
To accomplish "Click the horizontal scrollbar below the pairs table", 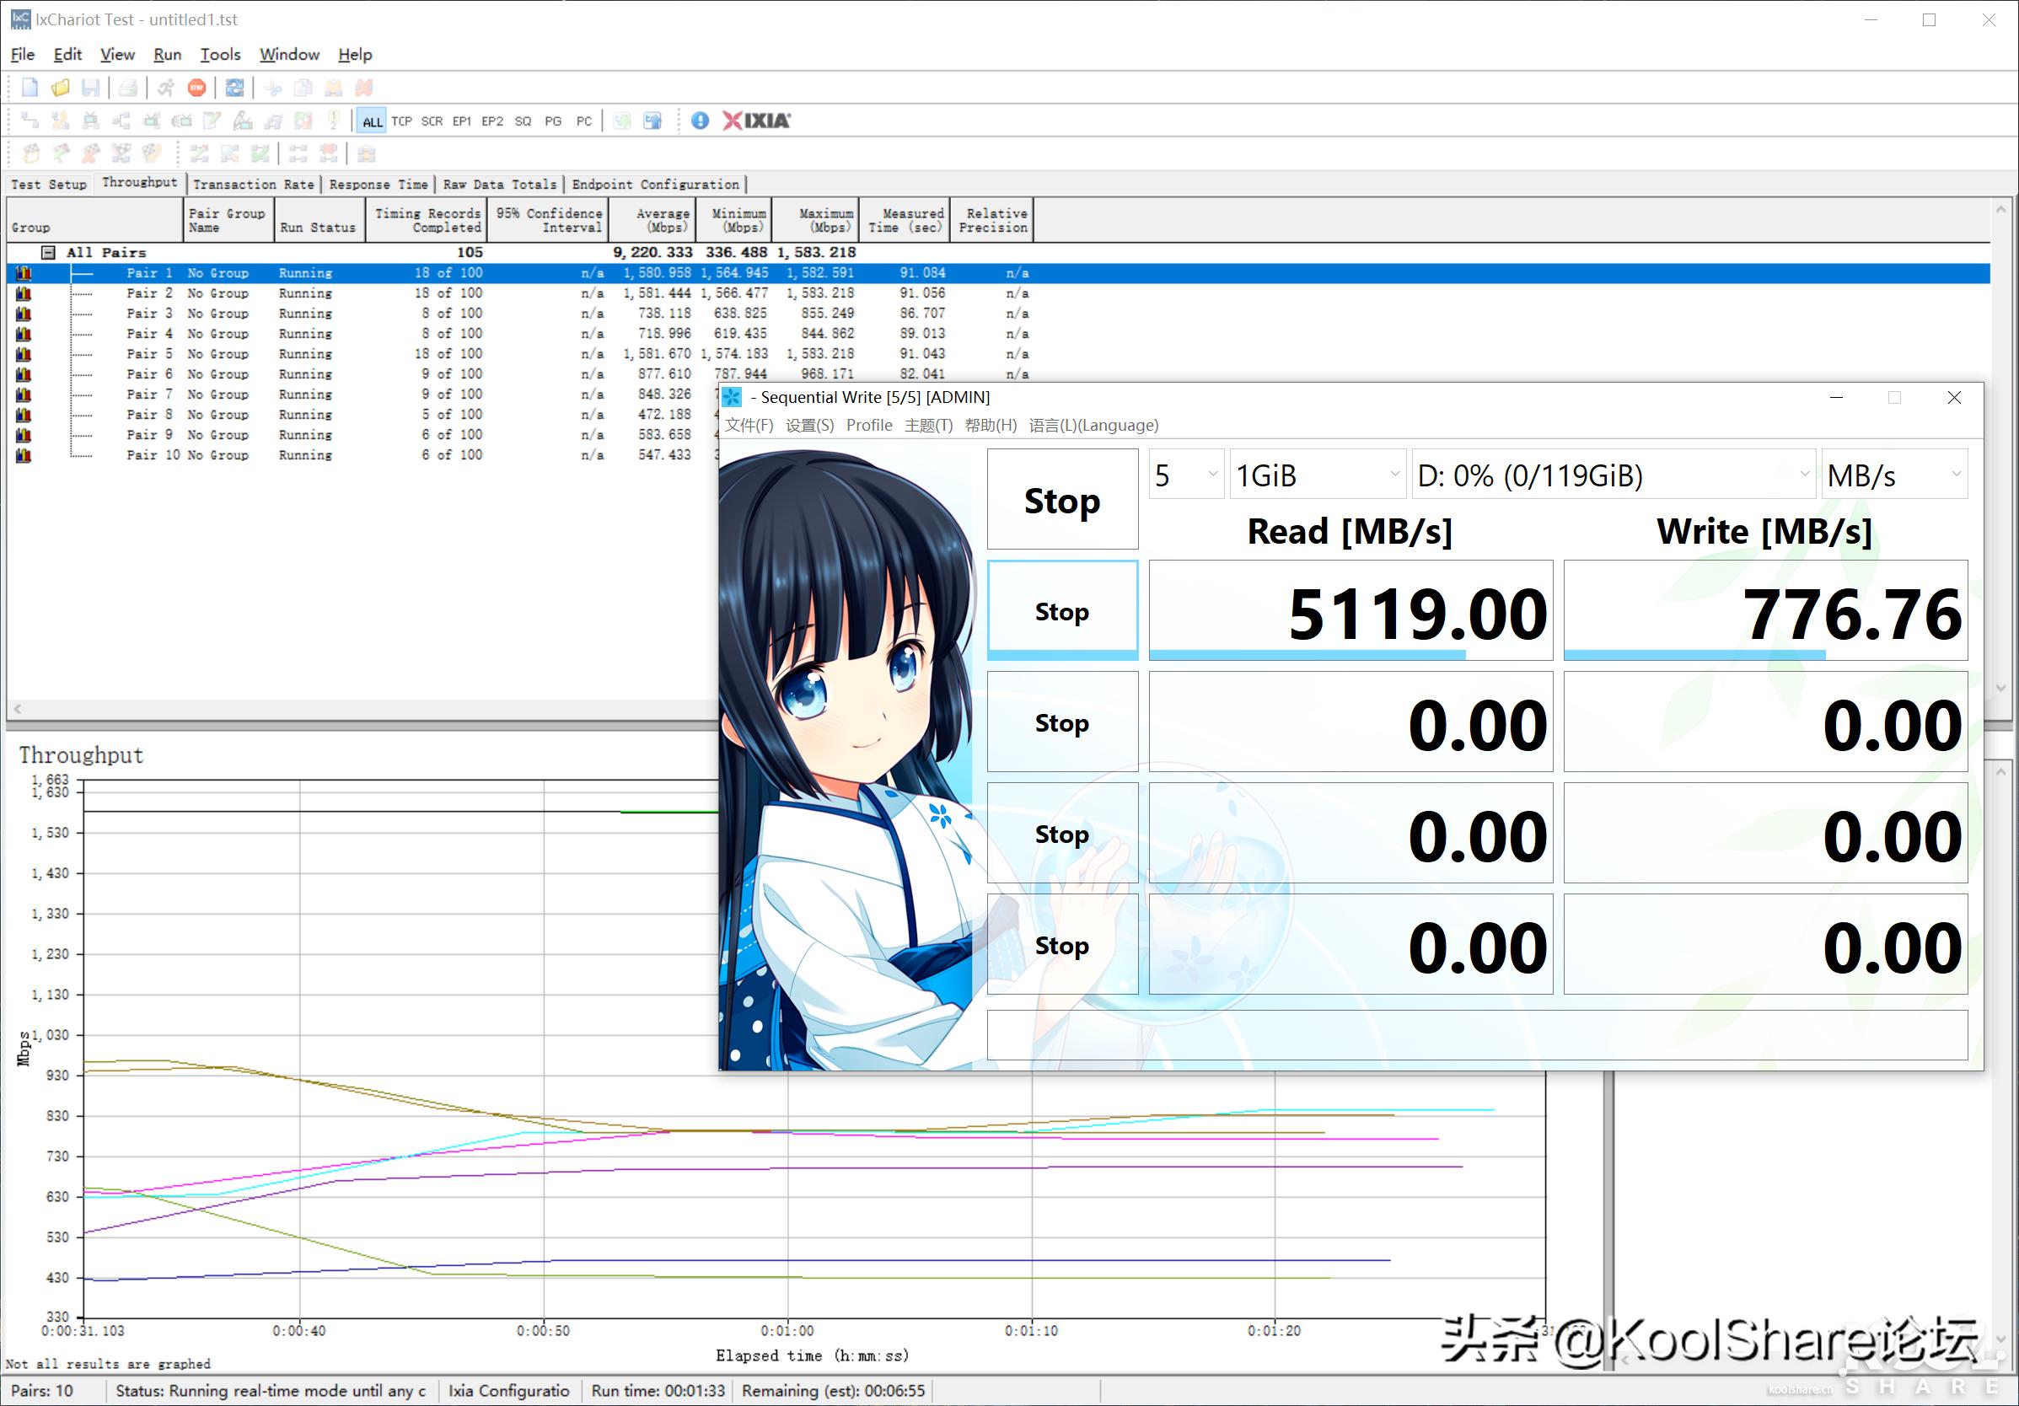I will point(352,709).
